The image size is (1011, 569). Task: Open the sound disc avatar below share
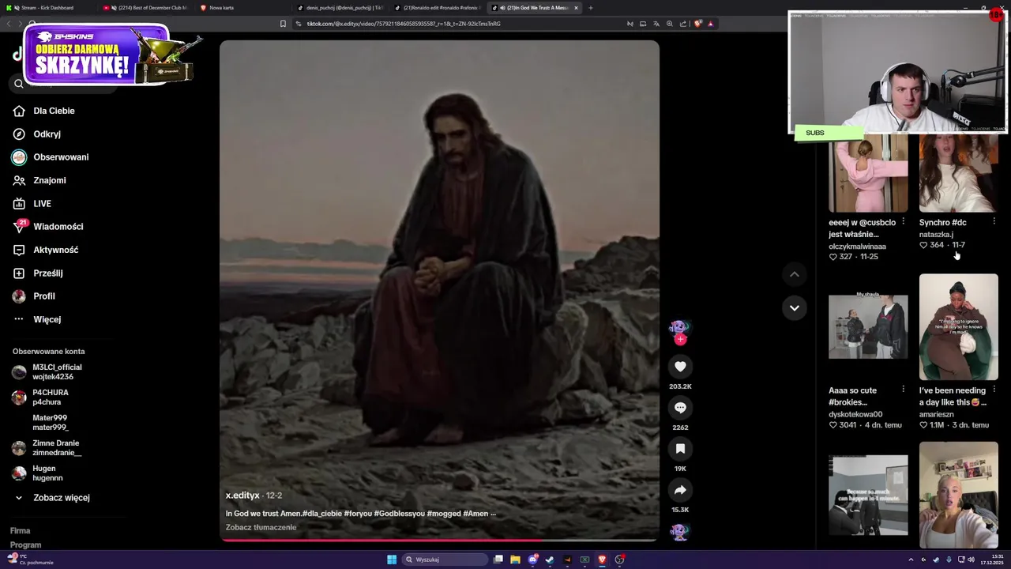[679, 532]
